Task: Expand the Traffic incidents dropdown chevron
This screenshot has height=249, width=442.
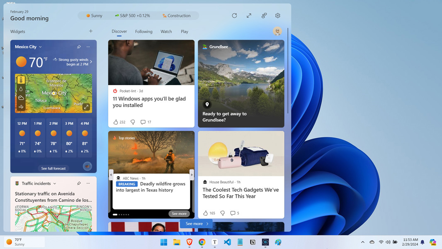Action: pyautogui.click(x=55, y=183)
